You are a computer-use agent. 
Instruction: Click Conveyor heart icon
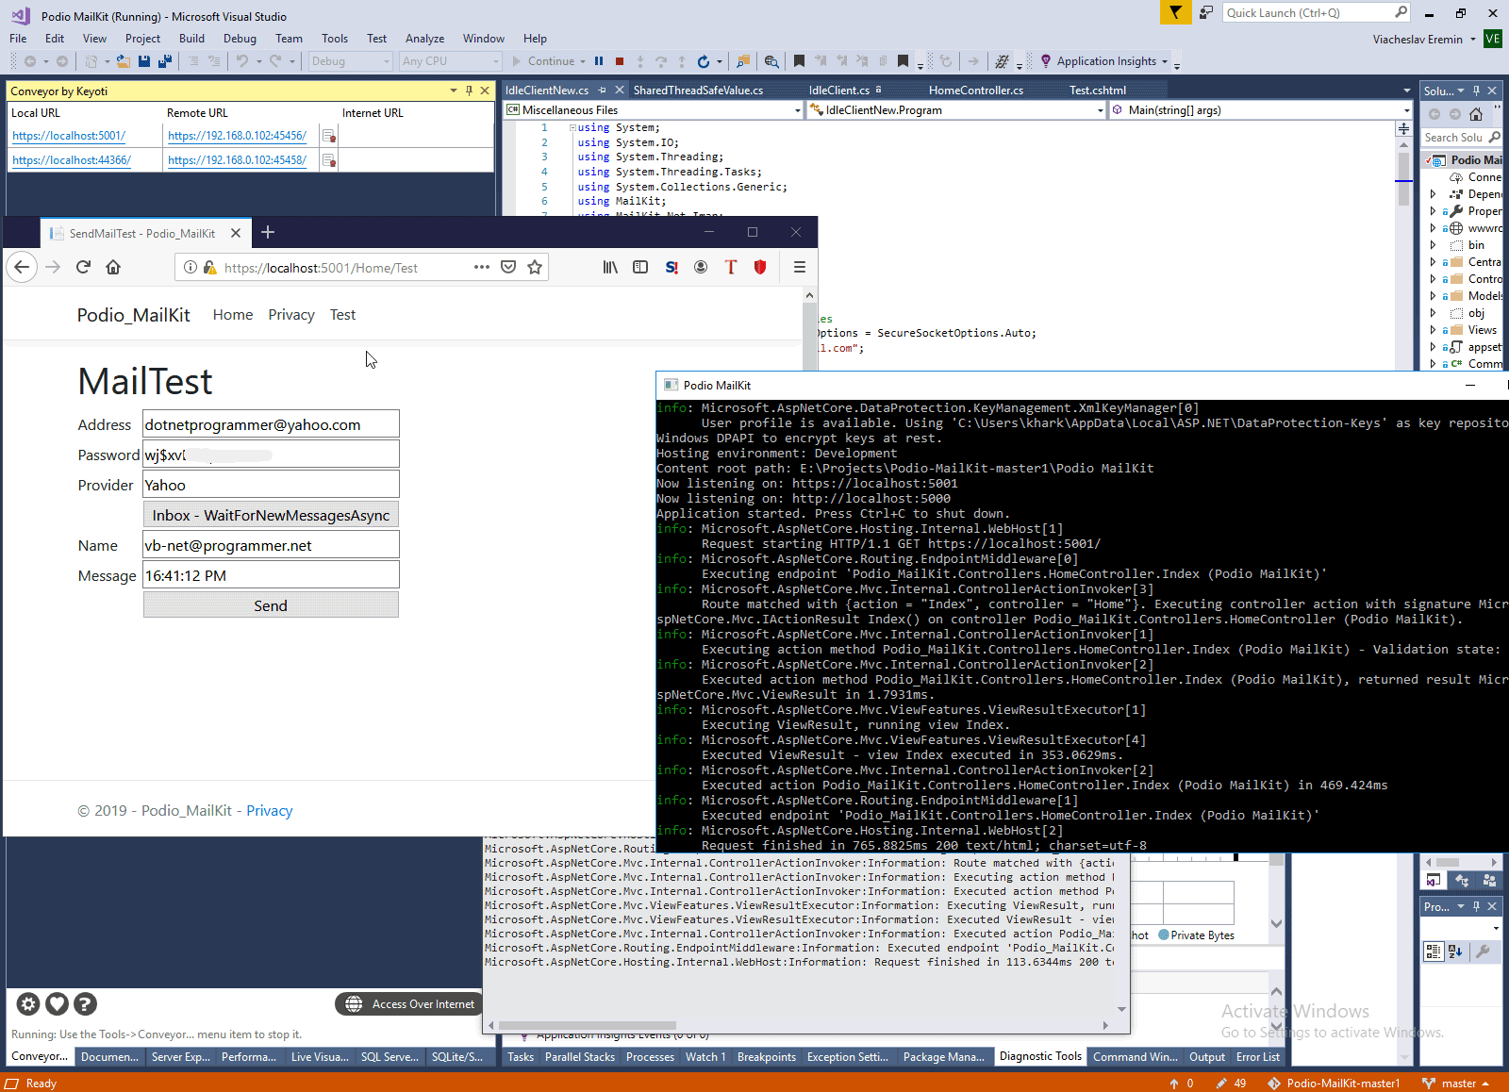click(x=58, y=1004)
